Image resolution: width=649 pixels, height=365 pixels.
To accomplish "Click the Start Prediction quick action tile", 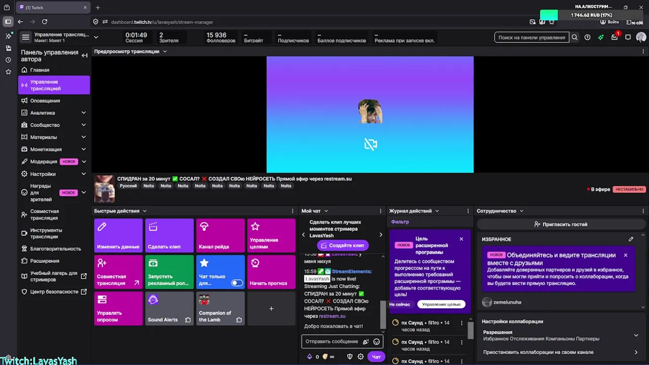I will click(x=271, y=272).
